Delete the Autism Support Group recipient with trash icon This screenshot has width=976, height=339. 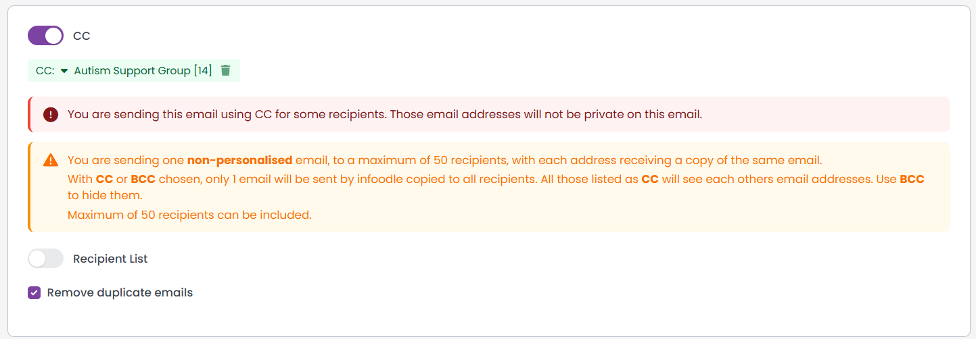(x=226, y=70)
